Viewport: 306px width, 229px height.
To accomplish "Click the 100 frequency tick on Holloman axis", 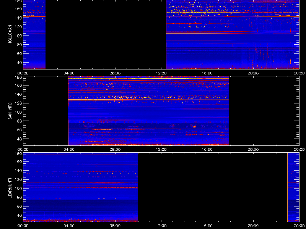I will coord(18,35).
